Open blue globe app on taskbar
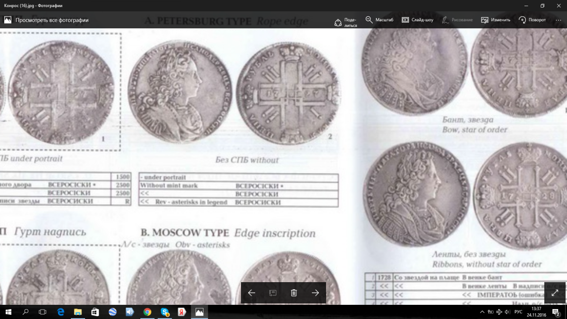Image resolution: width=567 pixels, height=319 pixels. (112, 312)
